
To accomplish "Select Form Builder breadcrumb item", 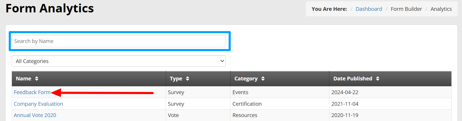I will pos(406,9).
